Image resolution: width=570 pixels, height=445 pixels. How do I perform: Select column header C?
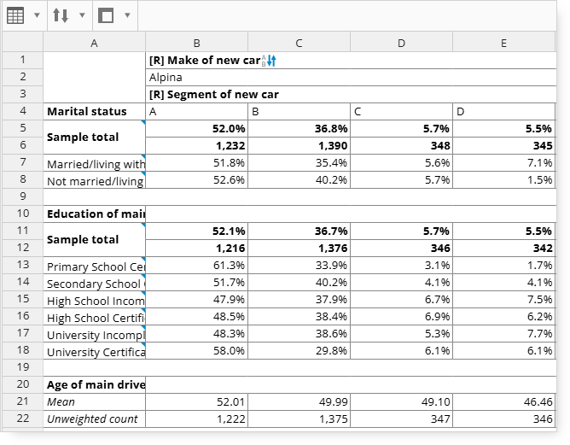tap(299, 44)
